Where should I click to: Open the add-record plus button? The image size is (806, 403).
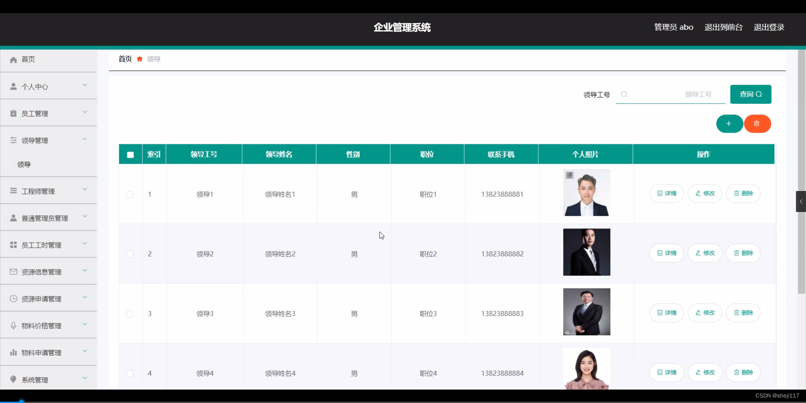729,124
